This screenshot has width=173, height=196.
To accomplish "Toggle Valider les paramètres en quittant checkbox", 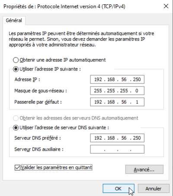I will (x=17, y=167).
